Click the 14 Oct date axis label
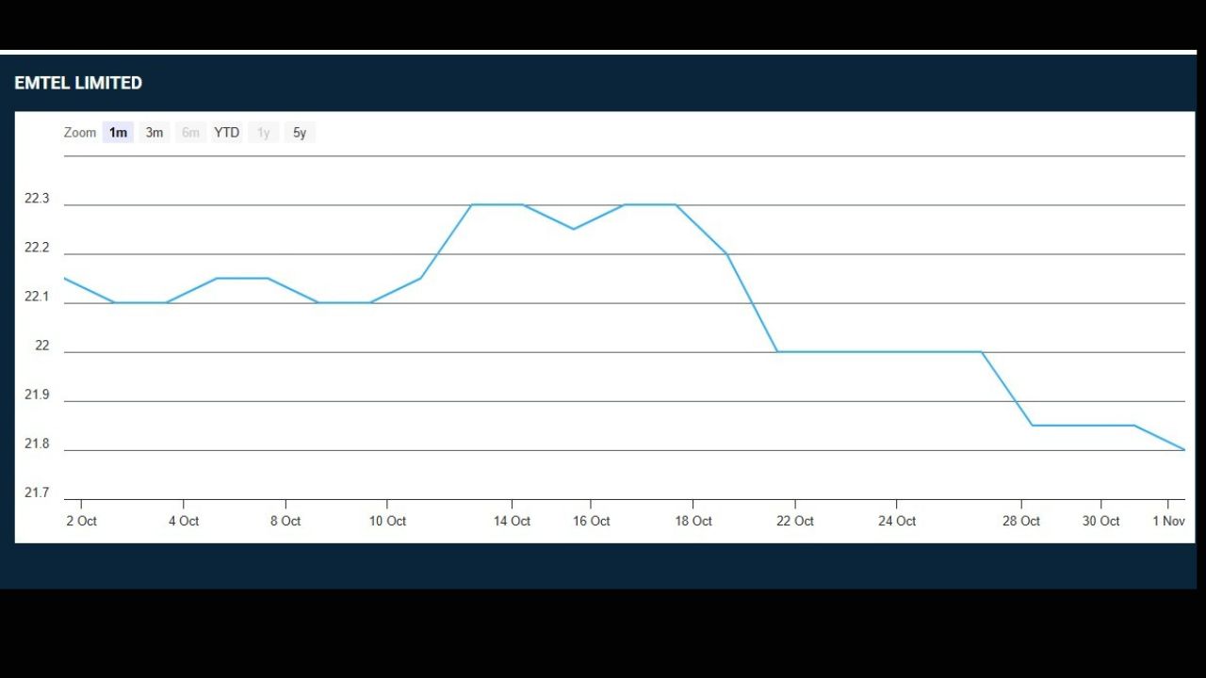1206x678 pixels. point(512,521)
